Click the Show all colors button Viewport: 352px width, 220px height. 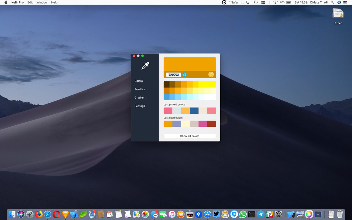click(x=190, y=136)
